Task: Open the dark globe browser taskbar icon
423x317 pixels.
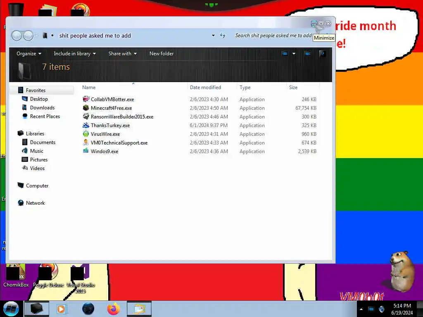Action: coord(88,309)
